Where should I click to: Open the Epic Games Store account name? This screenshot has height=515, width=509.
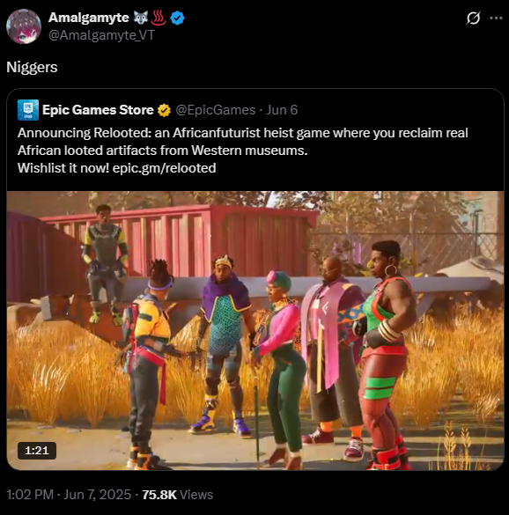(98, 110)
